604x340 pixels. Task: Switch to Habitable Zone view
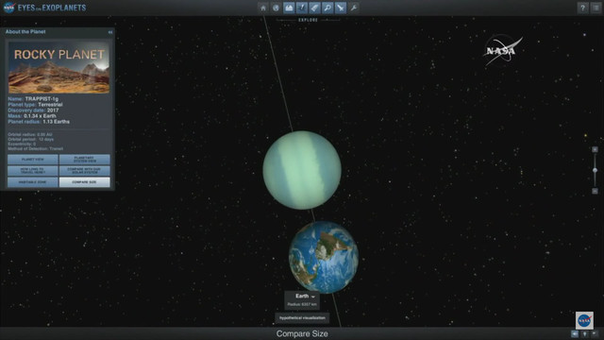33,182
